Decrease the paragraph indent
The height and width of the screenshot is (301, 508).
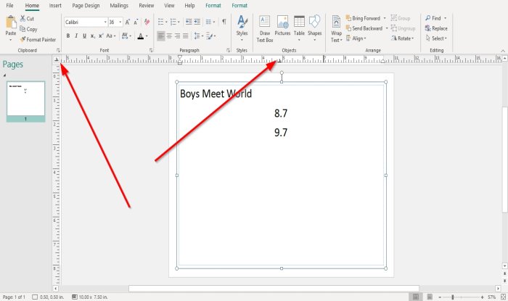[x=189, y=22]
